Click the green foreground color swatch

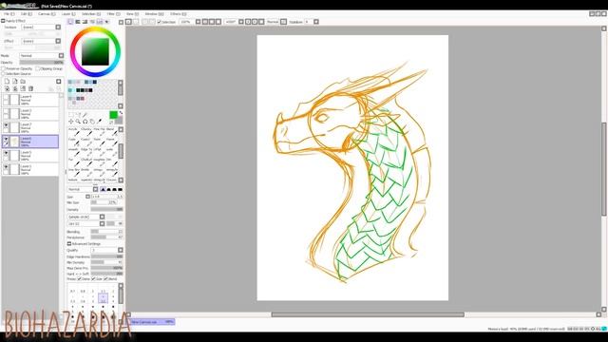click(113, 115)
